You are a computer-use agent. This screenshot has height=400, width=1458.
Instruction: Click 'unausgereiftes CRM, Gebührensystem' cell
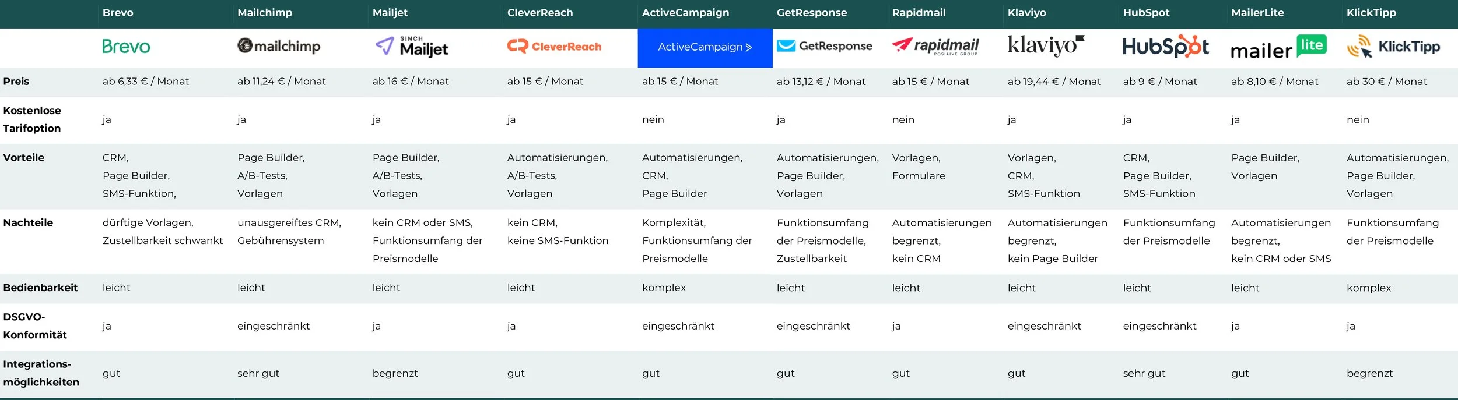(x=289, y=232)
